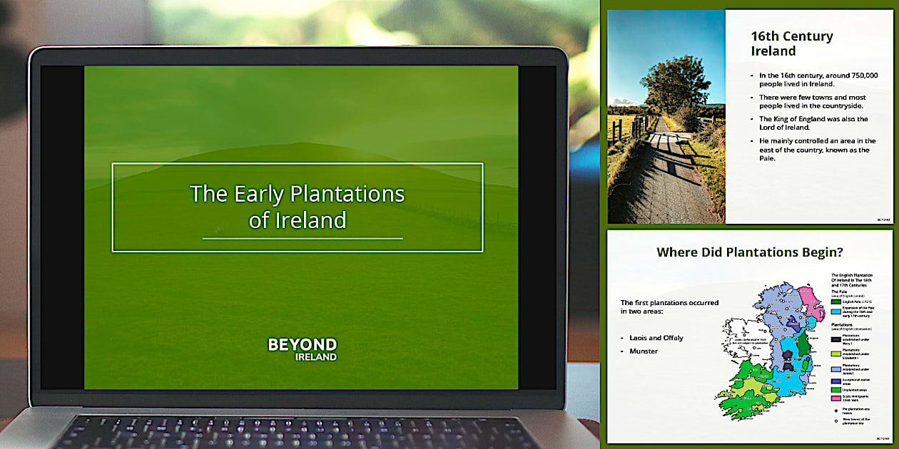
Task: Click the 'Scots immigrants 1550-1605' pink legend marker
Action: pyautogui.click(x=835, y=398)
